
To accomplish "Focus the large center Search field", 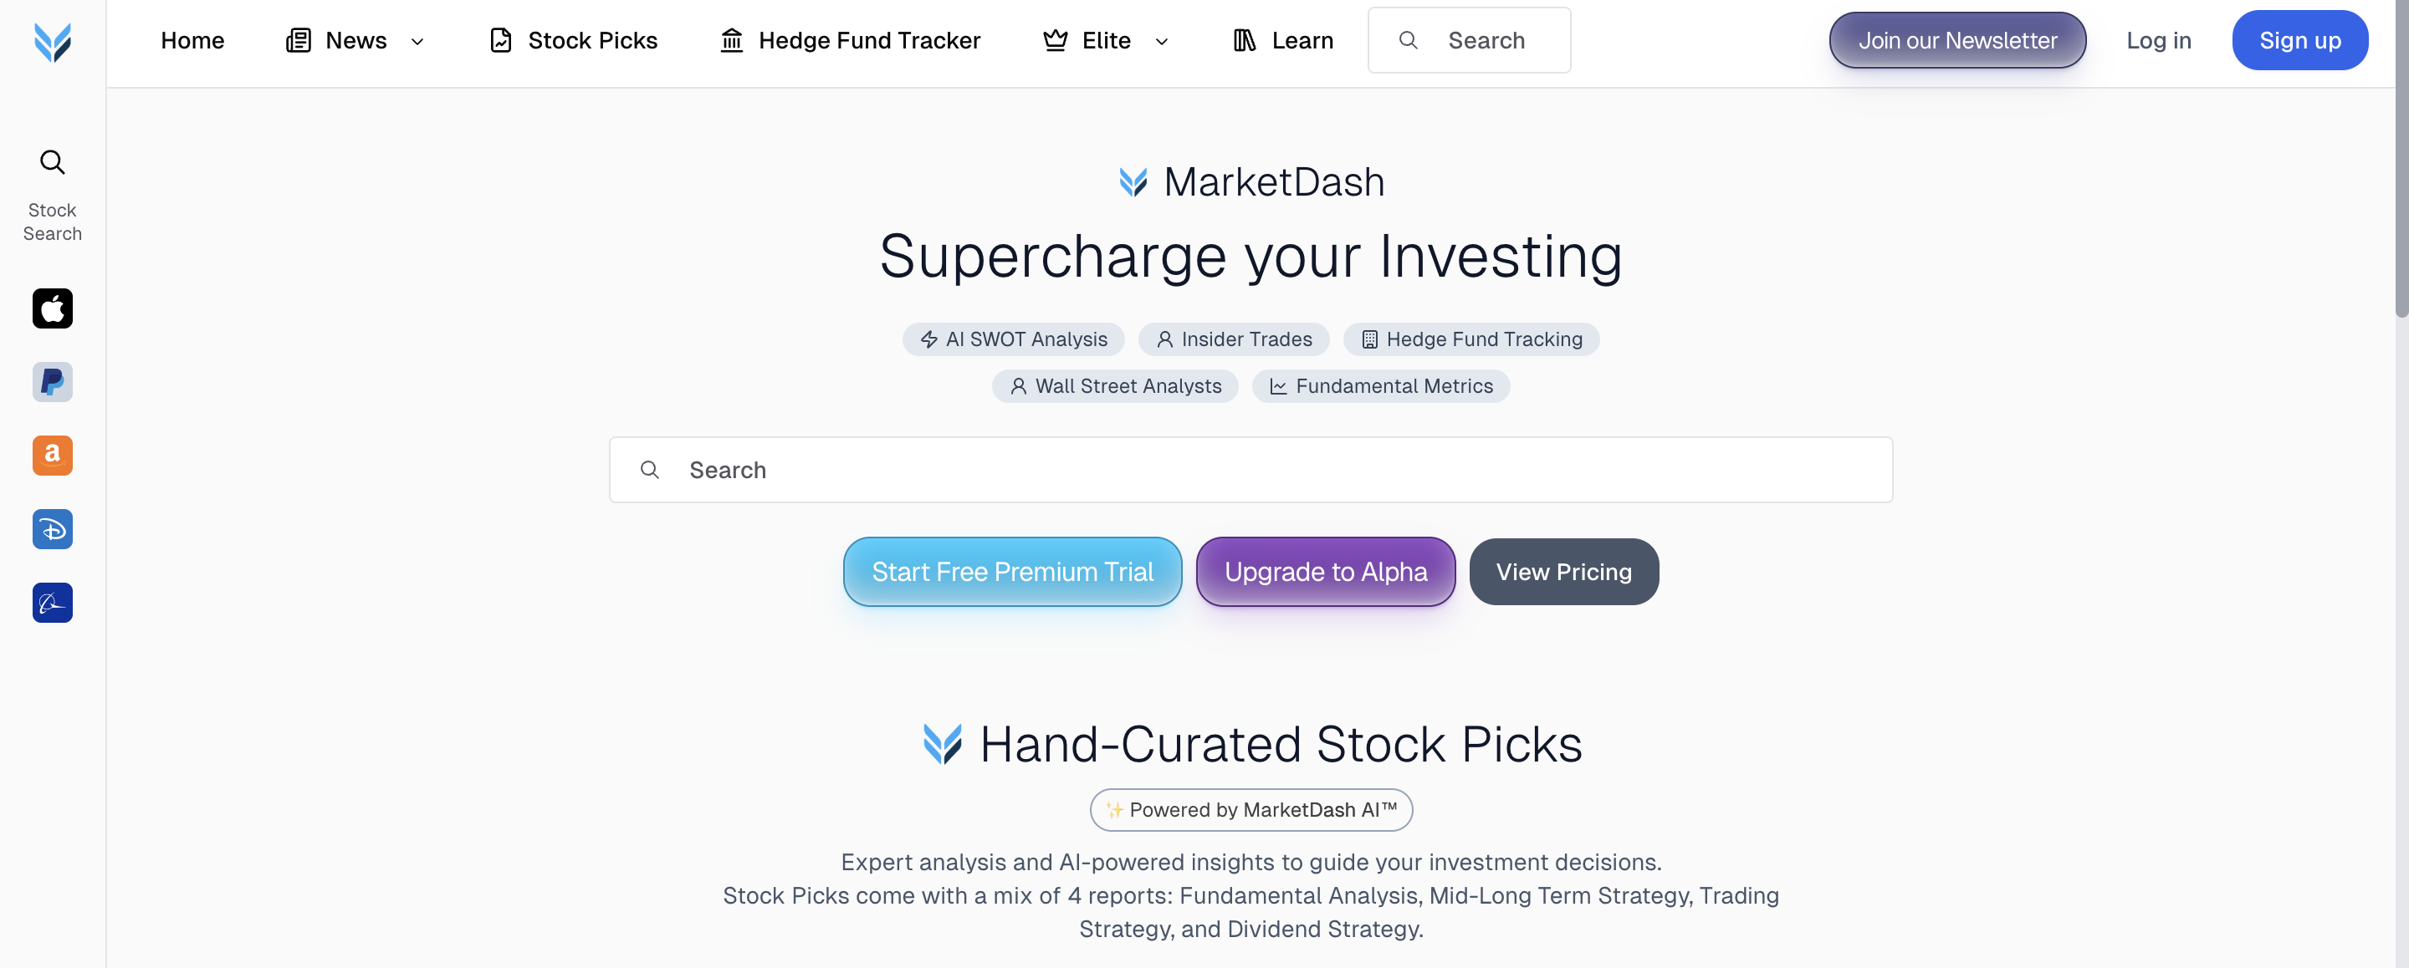I will (x=1251, y=470).
